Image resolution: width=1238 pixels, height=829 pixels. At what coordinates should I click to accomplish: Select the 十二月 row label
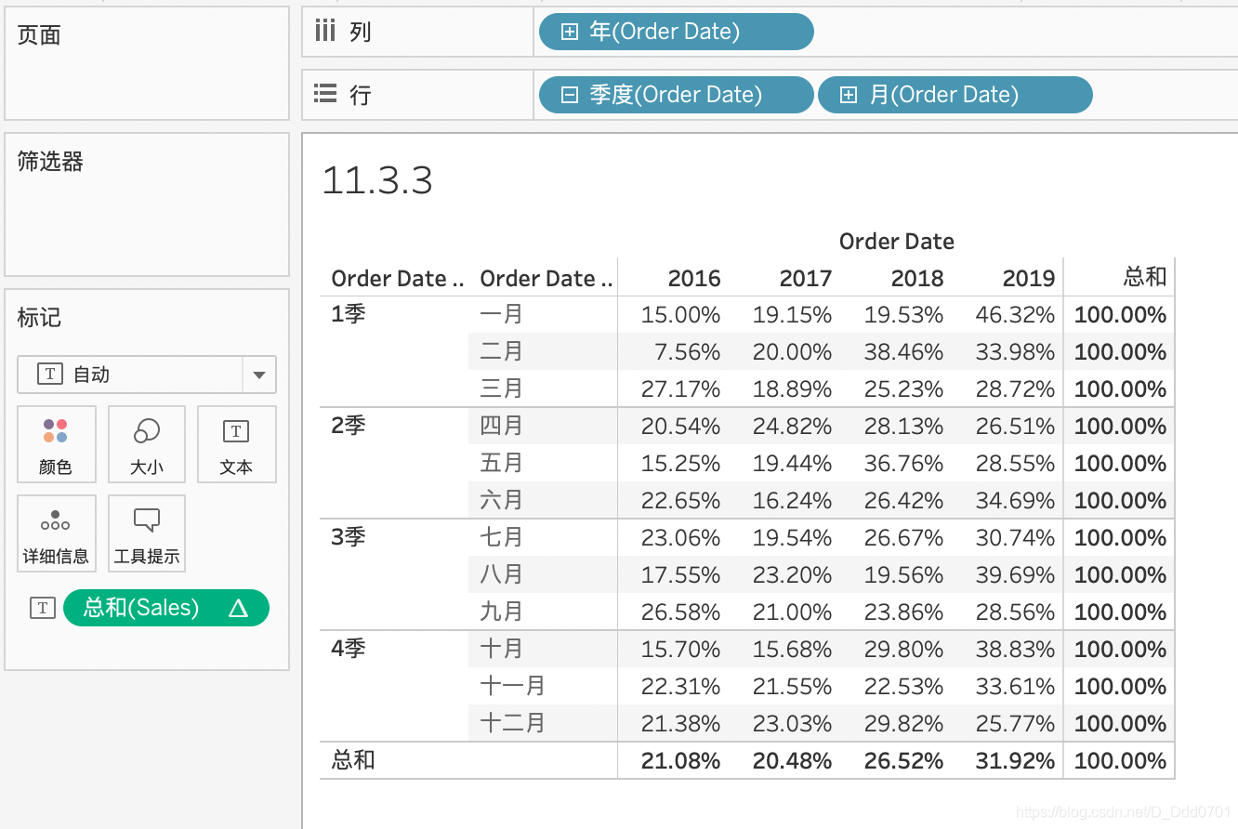tap(512, 723)
